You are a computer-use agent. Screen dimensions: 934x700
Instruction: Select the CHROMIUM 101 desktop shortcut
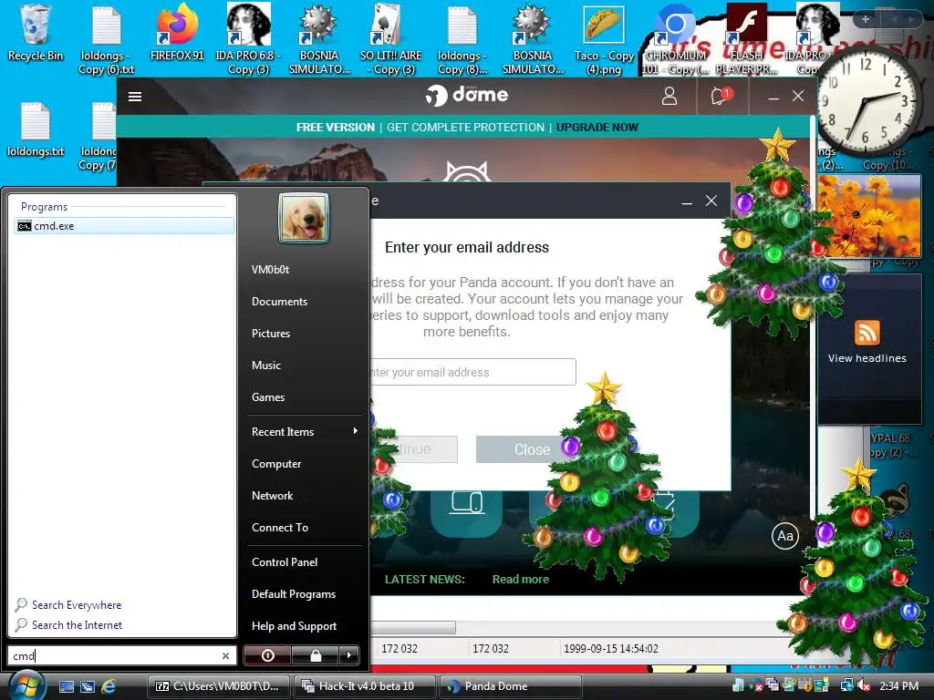tap(676, 39)
